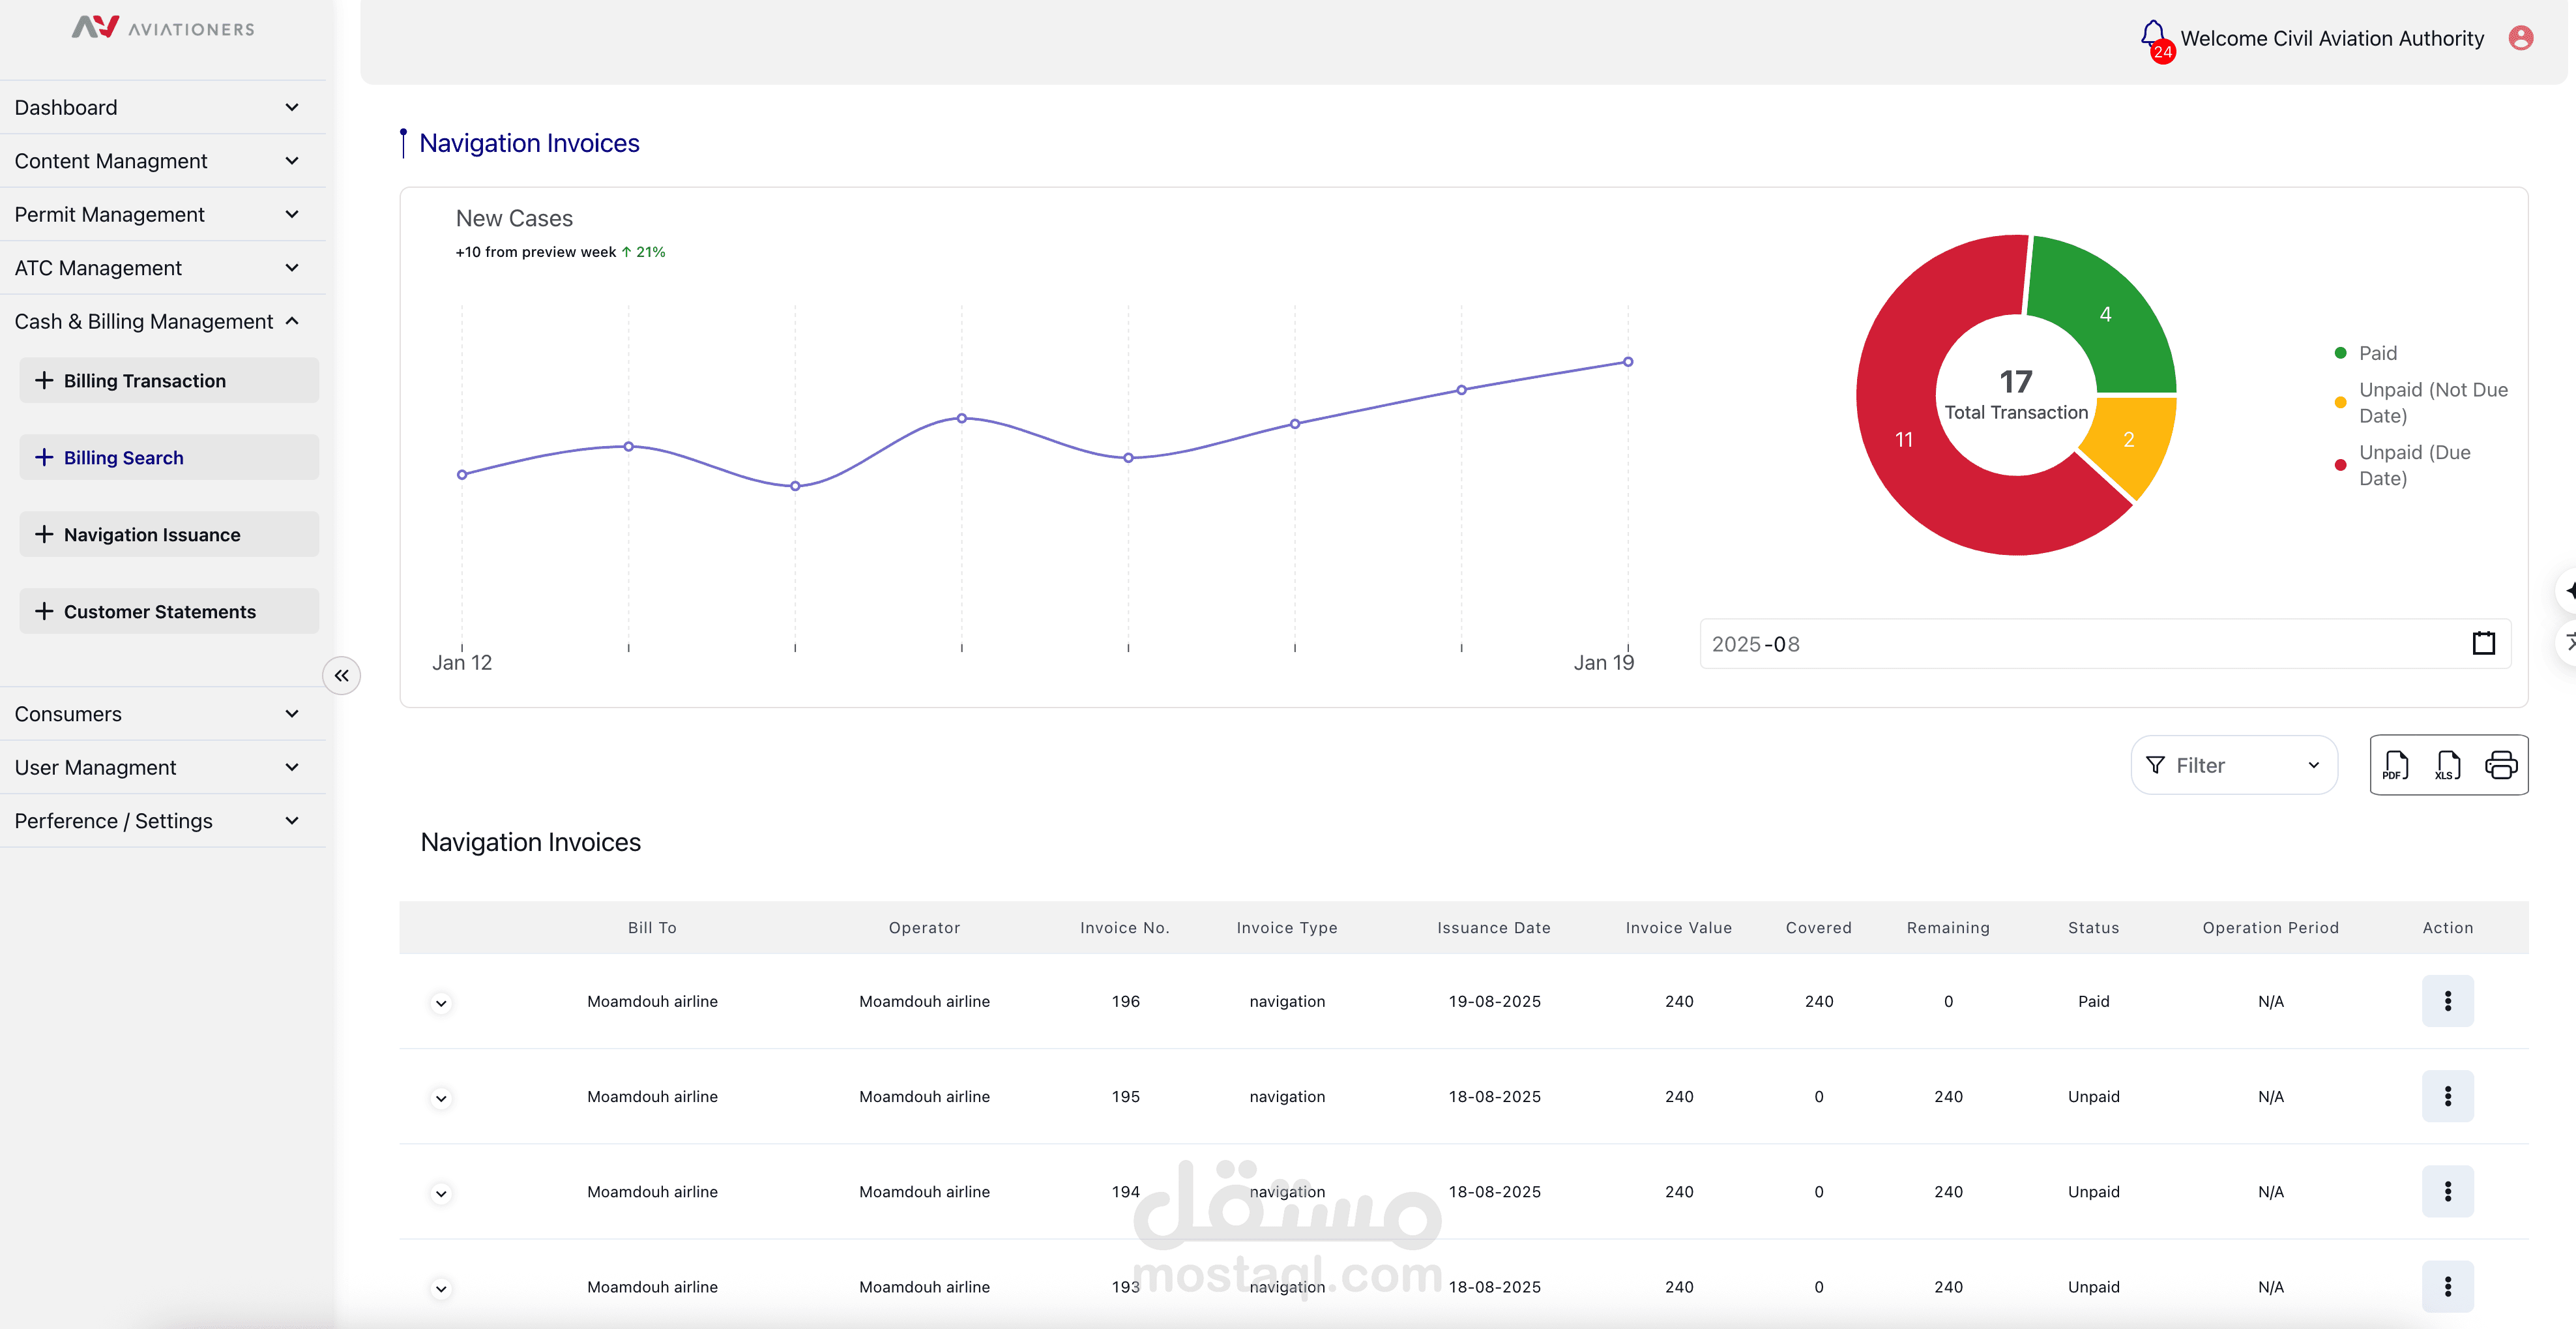2576x1329 pixels.
Task: Click the plus icon beside Billing Search
Action: coord(44,457)
